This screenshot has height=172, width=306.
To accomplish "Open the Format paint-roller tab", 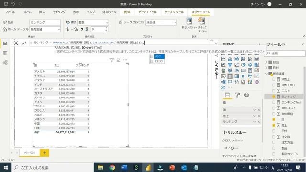I will 237,95.
